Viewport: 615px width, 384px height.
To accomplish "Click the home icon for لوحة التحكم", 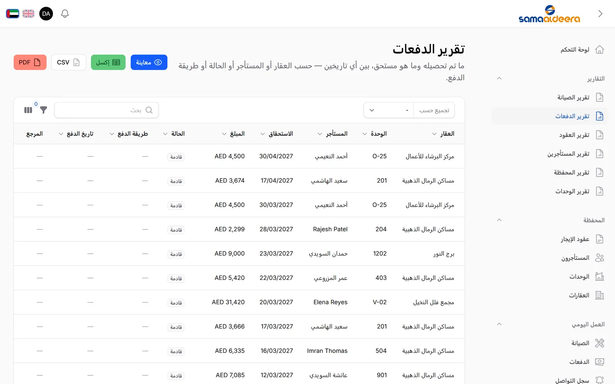I will click(600, 49).
